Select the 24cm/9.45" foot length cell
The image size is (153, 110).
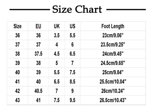[x=113, y=54]
